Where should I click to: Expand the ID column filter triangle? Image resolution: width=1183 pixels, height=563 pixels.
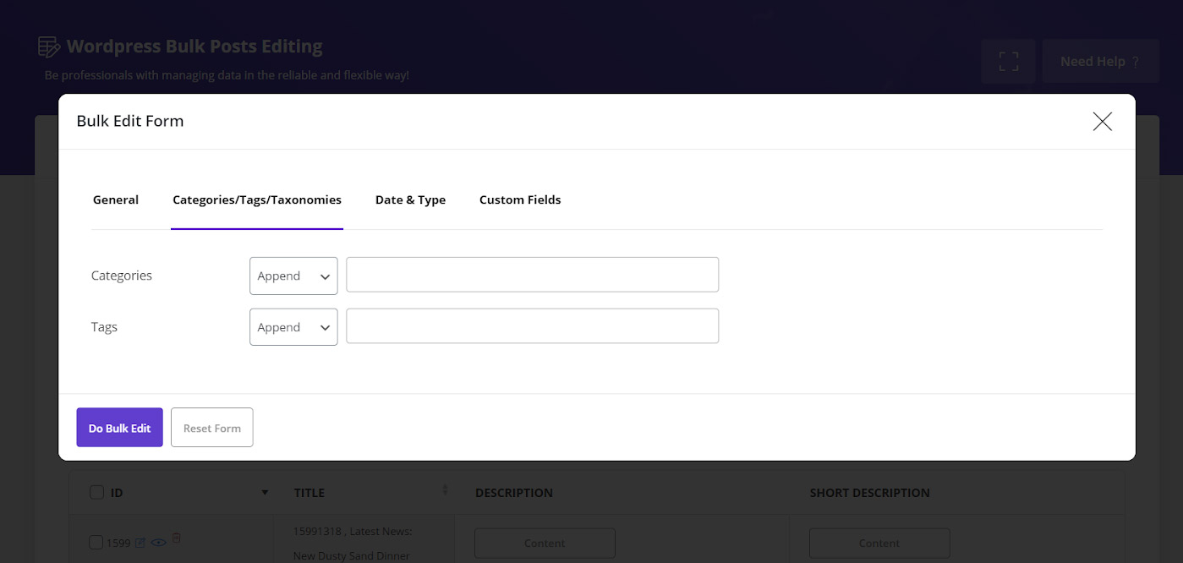tap(265, 491)
